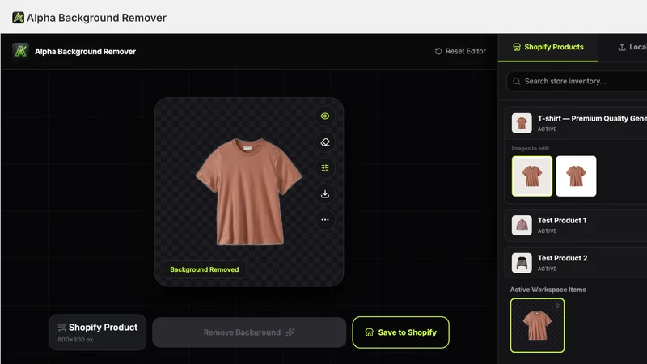
Task: Select the active workspace T-shirt thumbnail
Action: [x=537, y=325]
